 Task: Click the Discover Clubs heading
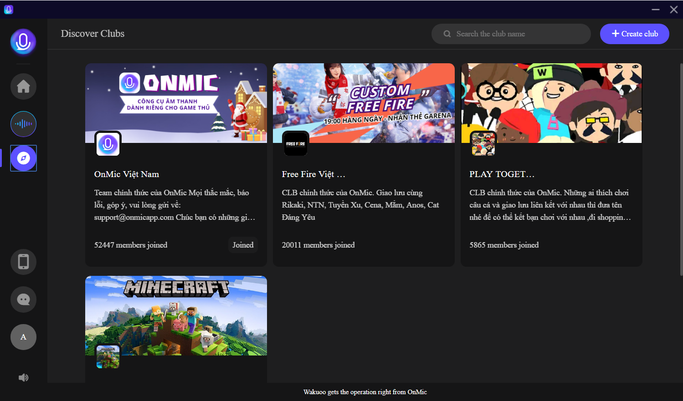click(x=92, y=34)
